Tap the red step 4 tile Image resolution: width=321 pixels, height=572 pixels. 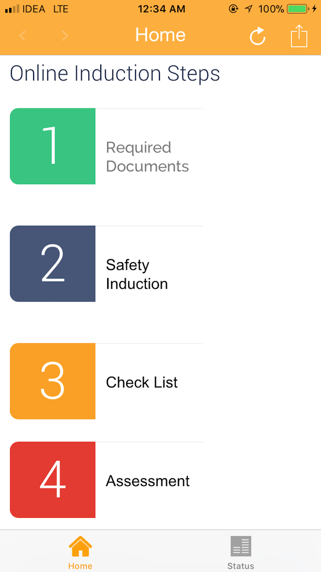pyautogui.click(x=53, y=480)
